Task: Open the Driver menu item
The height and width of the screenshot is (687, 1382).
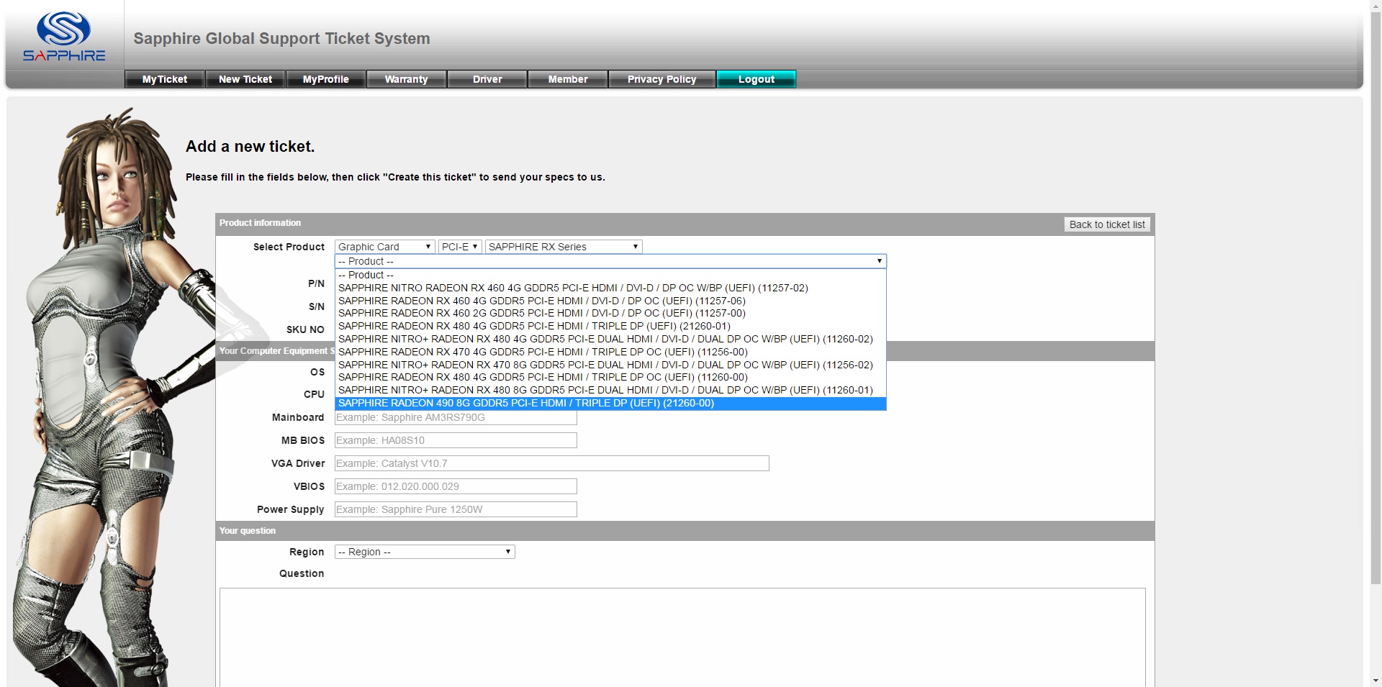Action: [487, 79]
